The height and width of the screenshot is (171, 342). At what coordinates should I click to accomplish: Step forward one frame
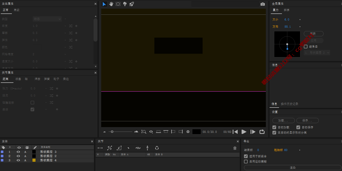point(253,132)
